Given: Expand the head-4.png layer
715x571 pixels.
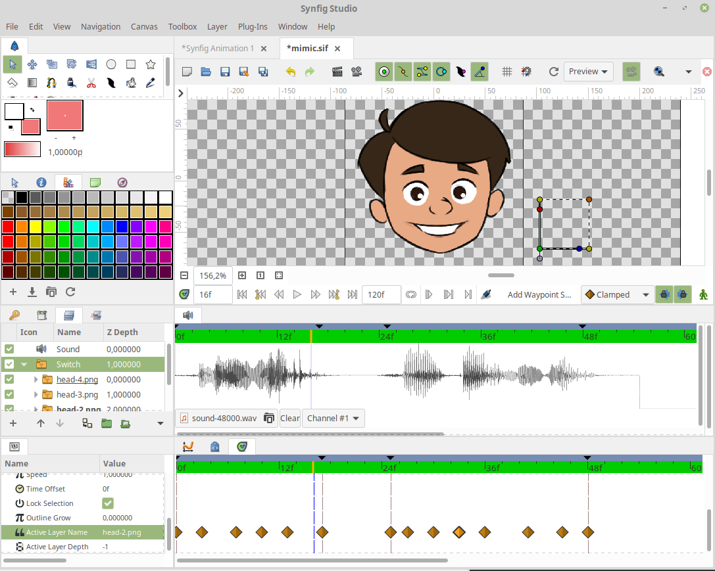Looking at the screenshot, I should click(x=36, y=379).
